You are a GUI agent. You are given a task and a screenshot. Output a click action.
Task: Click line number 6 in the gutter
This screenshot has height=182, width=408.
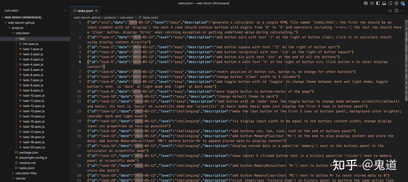[x=80, y=62]
